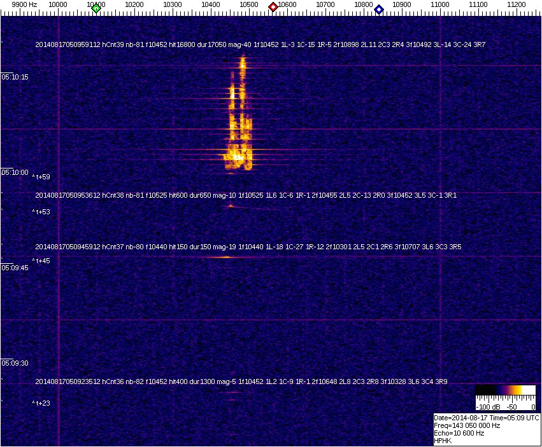
Task: Click the 10000 tick on frequency ruler
Action: (58, 5)
